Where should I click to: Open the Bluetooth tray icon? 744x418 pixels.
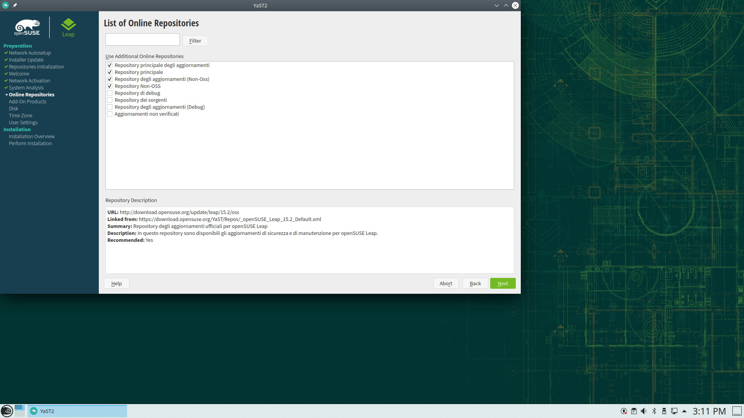click(x=654, y=411)
